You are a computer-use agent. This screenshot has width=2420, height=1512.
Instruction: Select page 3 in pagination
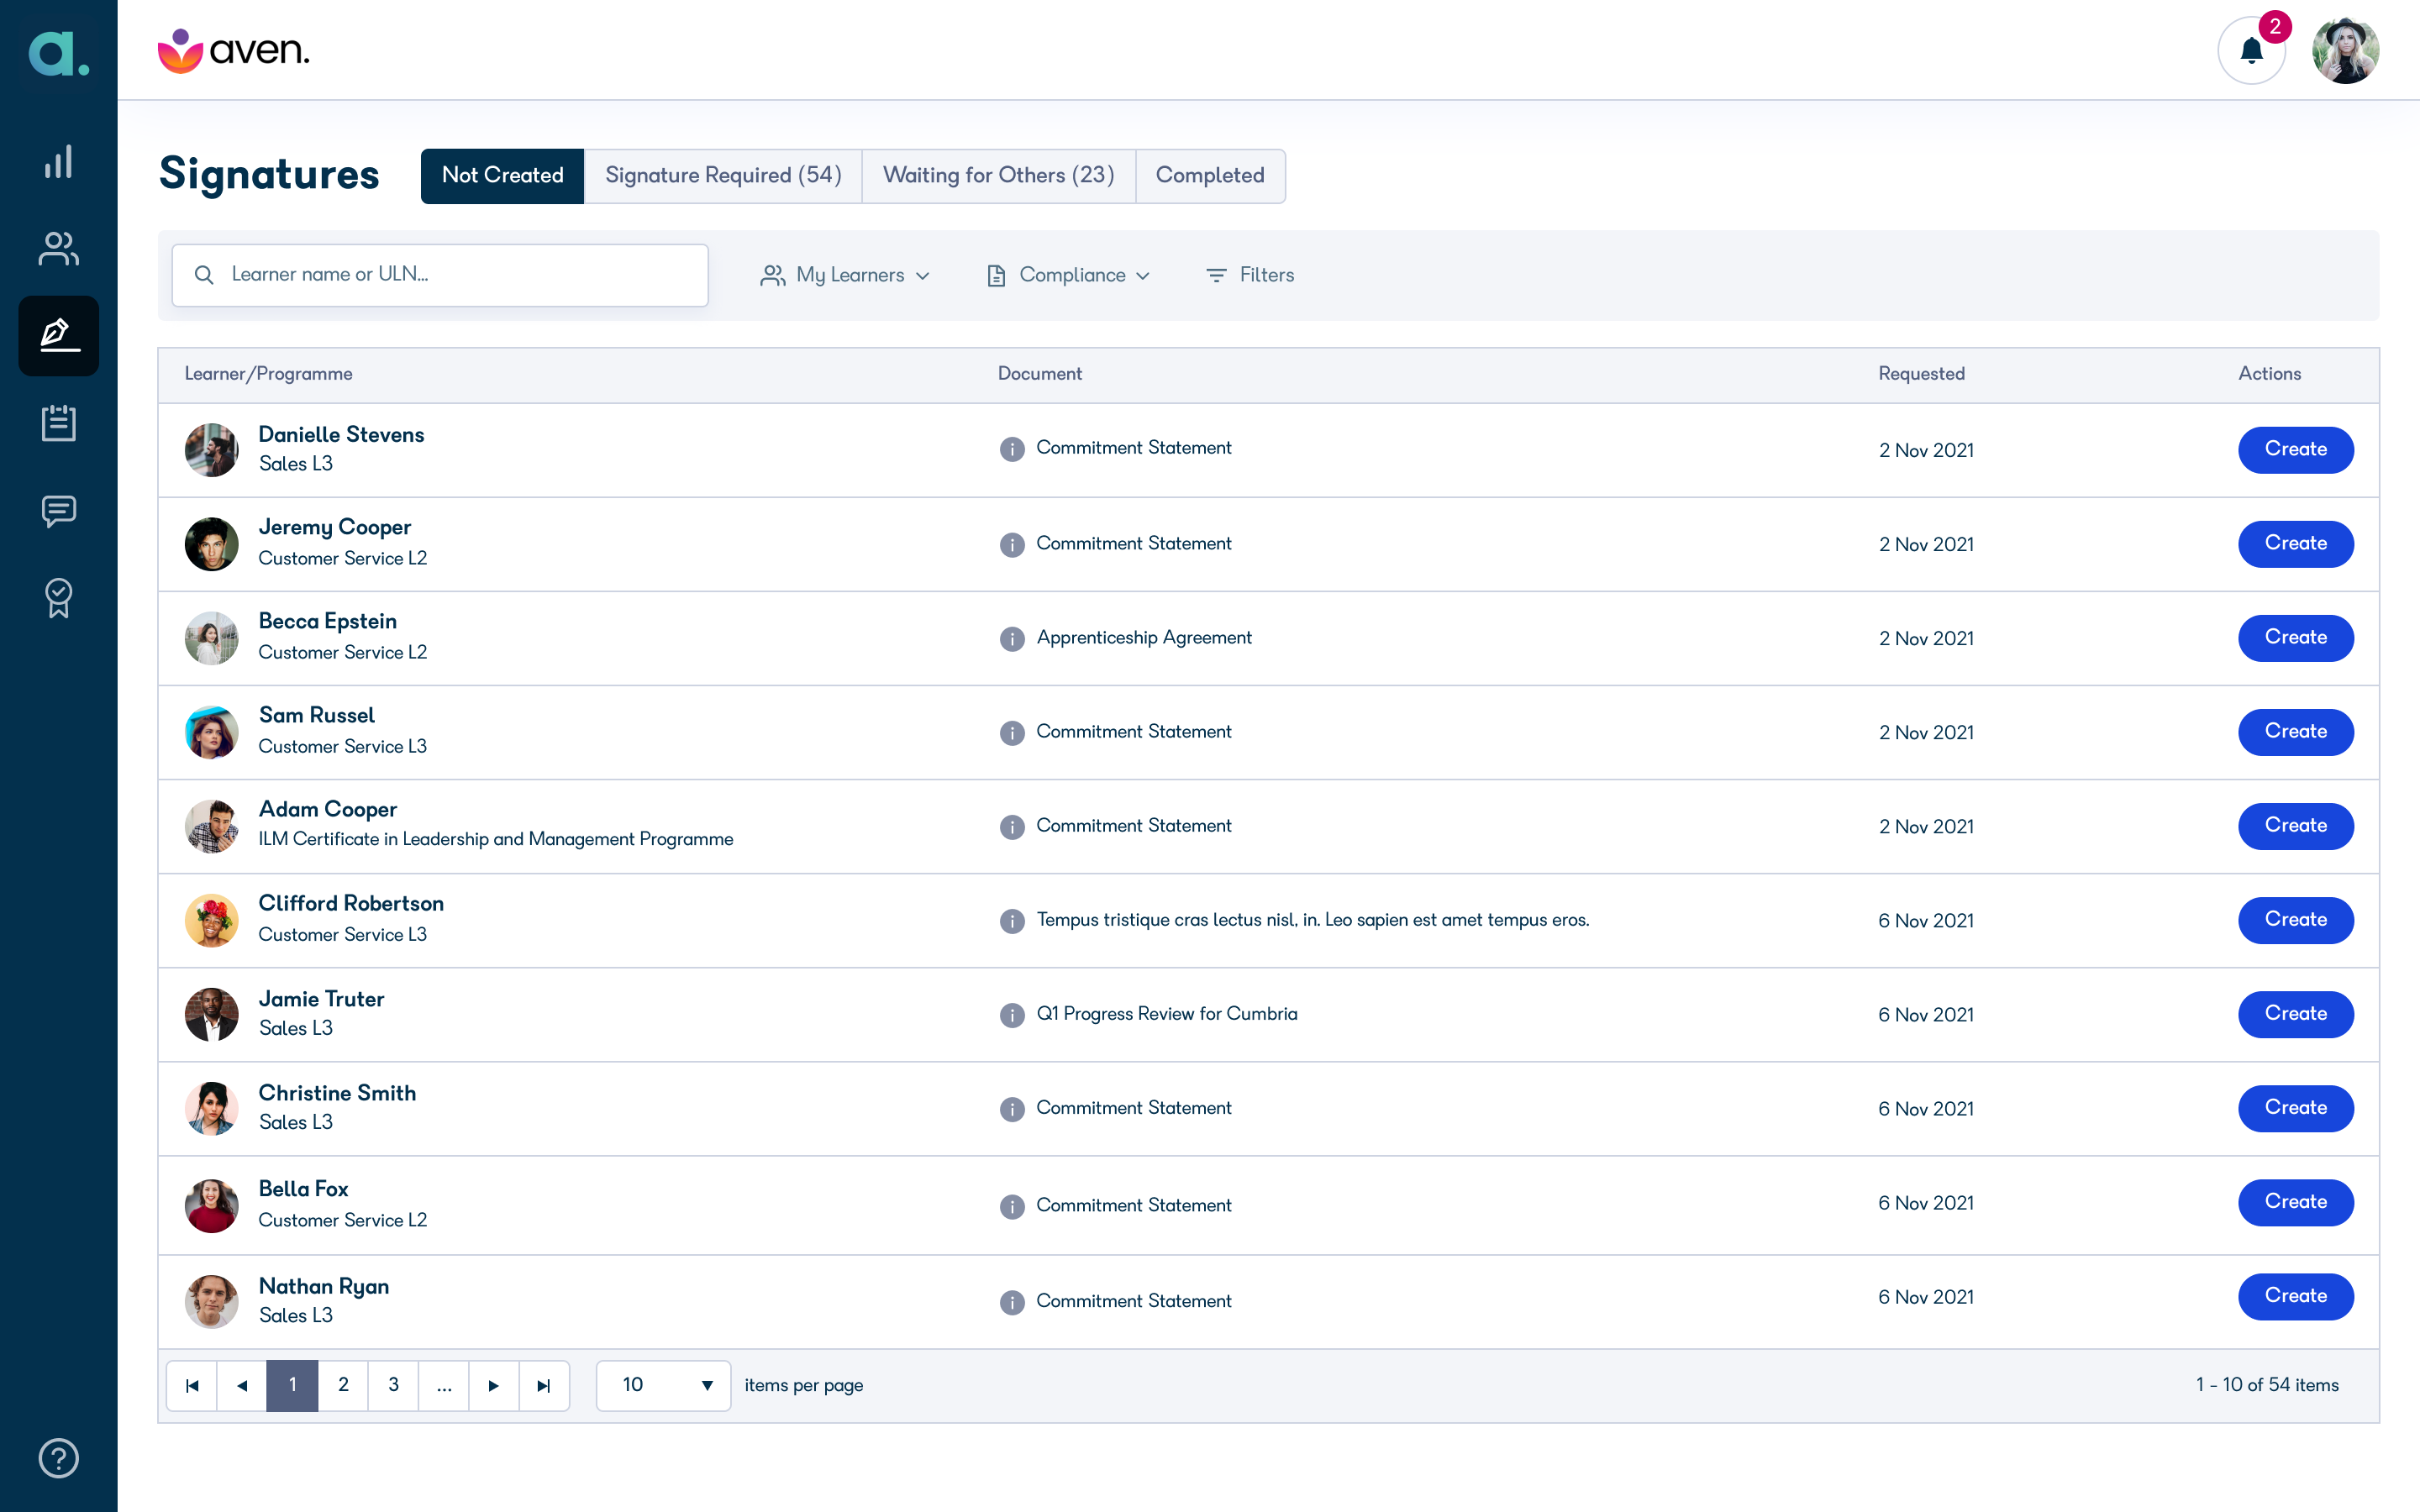[393, 1385]
